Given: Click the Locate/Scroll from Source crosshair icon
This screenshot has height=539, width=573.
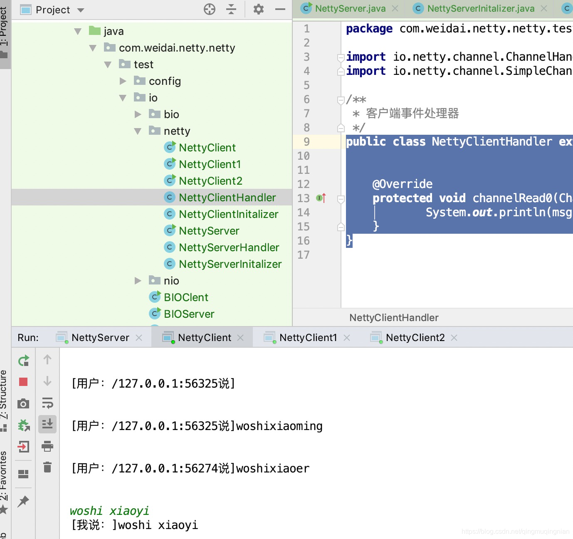Looking at the screenshot, I should pos(210,9).
